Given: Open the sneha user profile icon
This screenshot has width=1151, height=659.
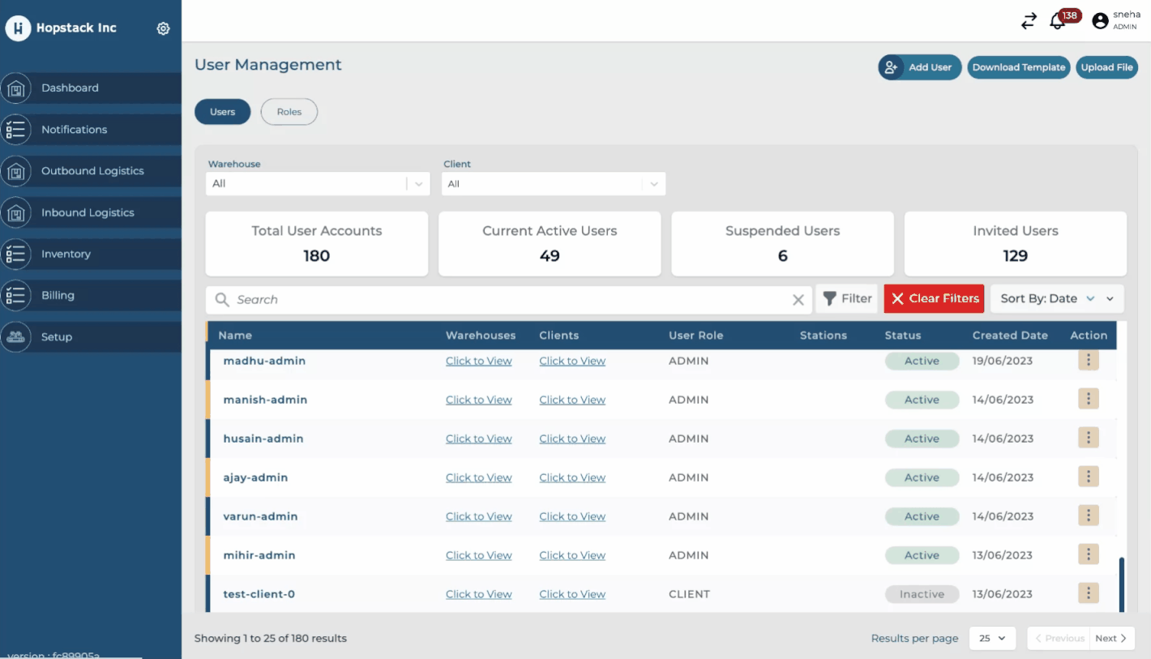Looking at the screenshot, I should pyautogui.click(x=1100, y=22).
